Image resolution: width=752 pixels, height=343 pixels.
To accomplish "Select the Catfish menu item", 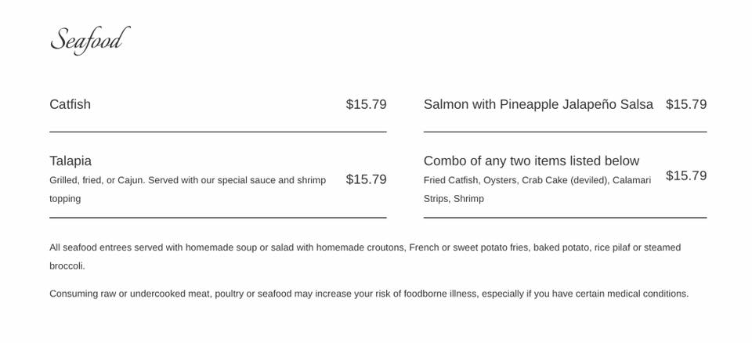I will click(70, 104).
